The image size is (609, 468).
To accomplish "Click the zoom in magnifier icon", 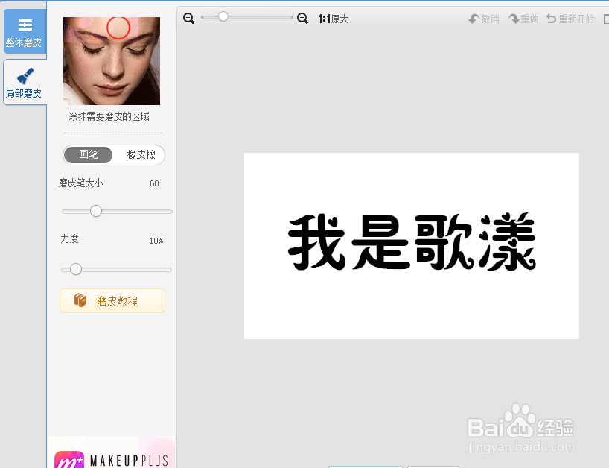I will [302, 18].
